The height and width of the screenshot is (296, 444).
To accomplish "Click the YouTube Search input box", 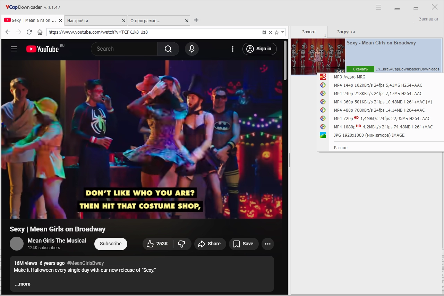I will coord(124,49).
